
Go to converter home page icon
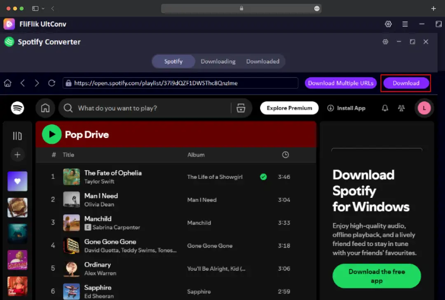click(x=8, y=83)
